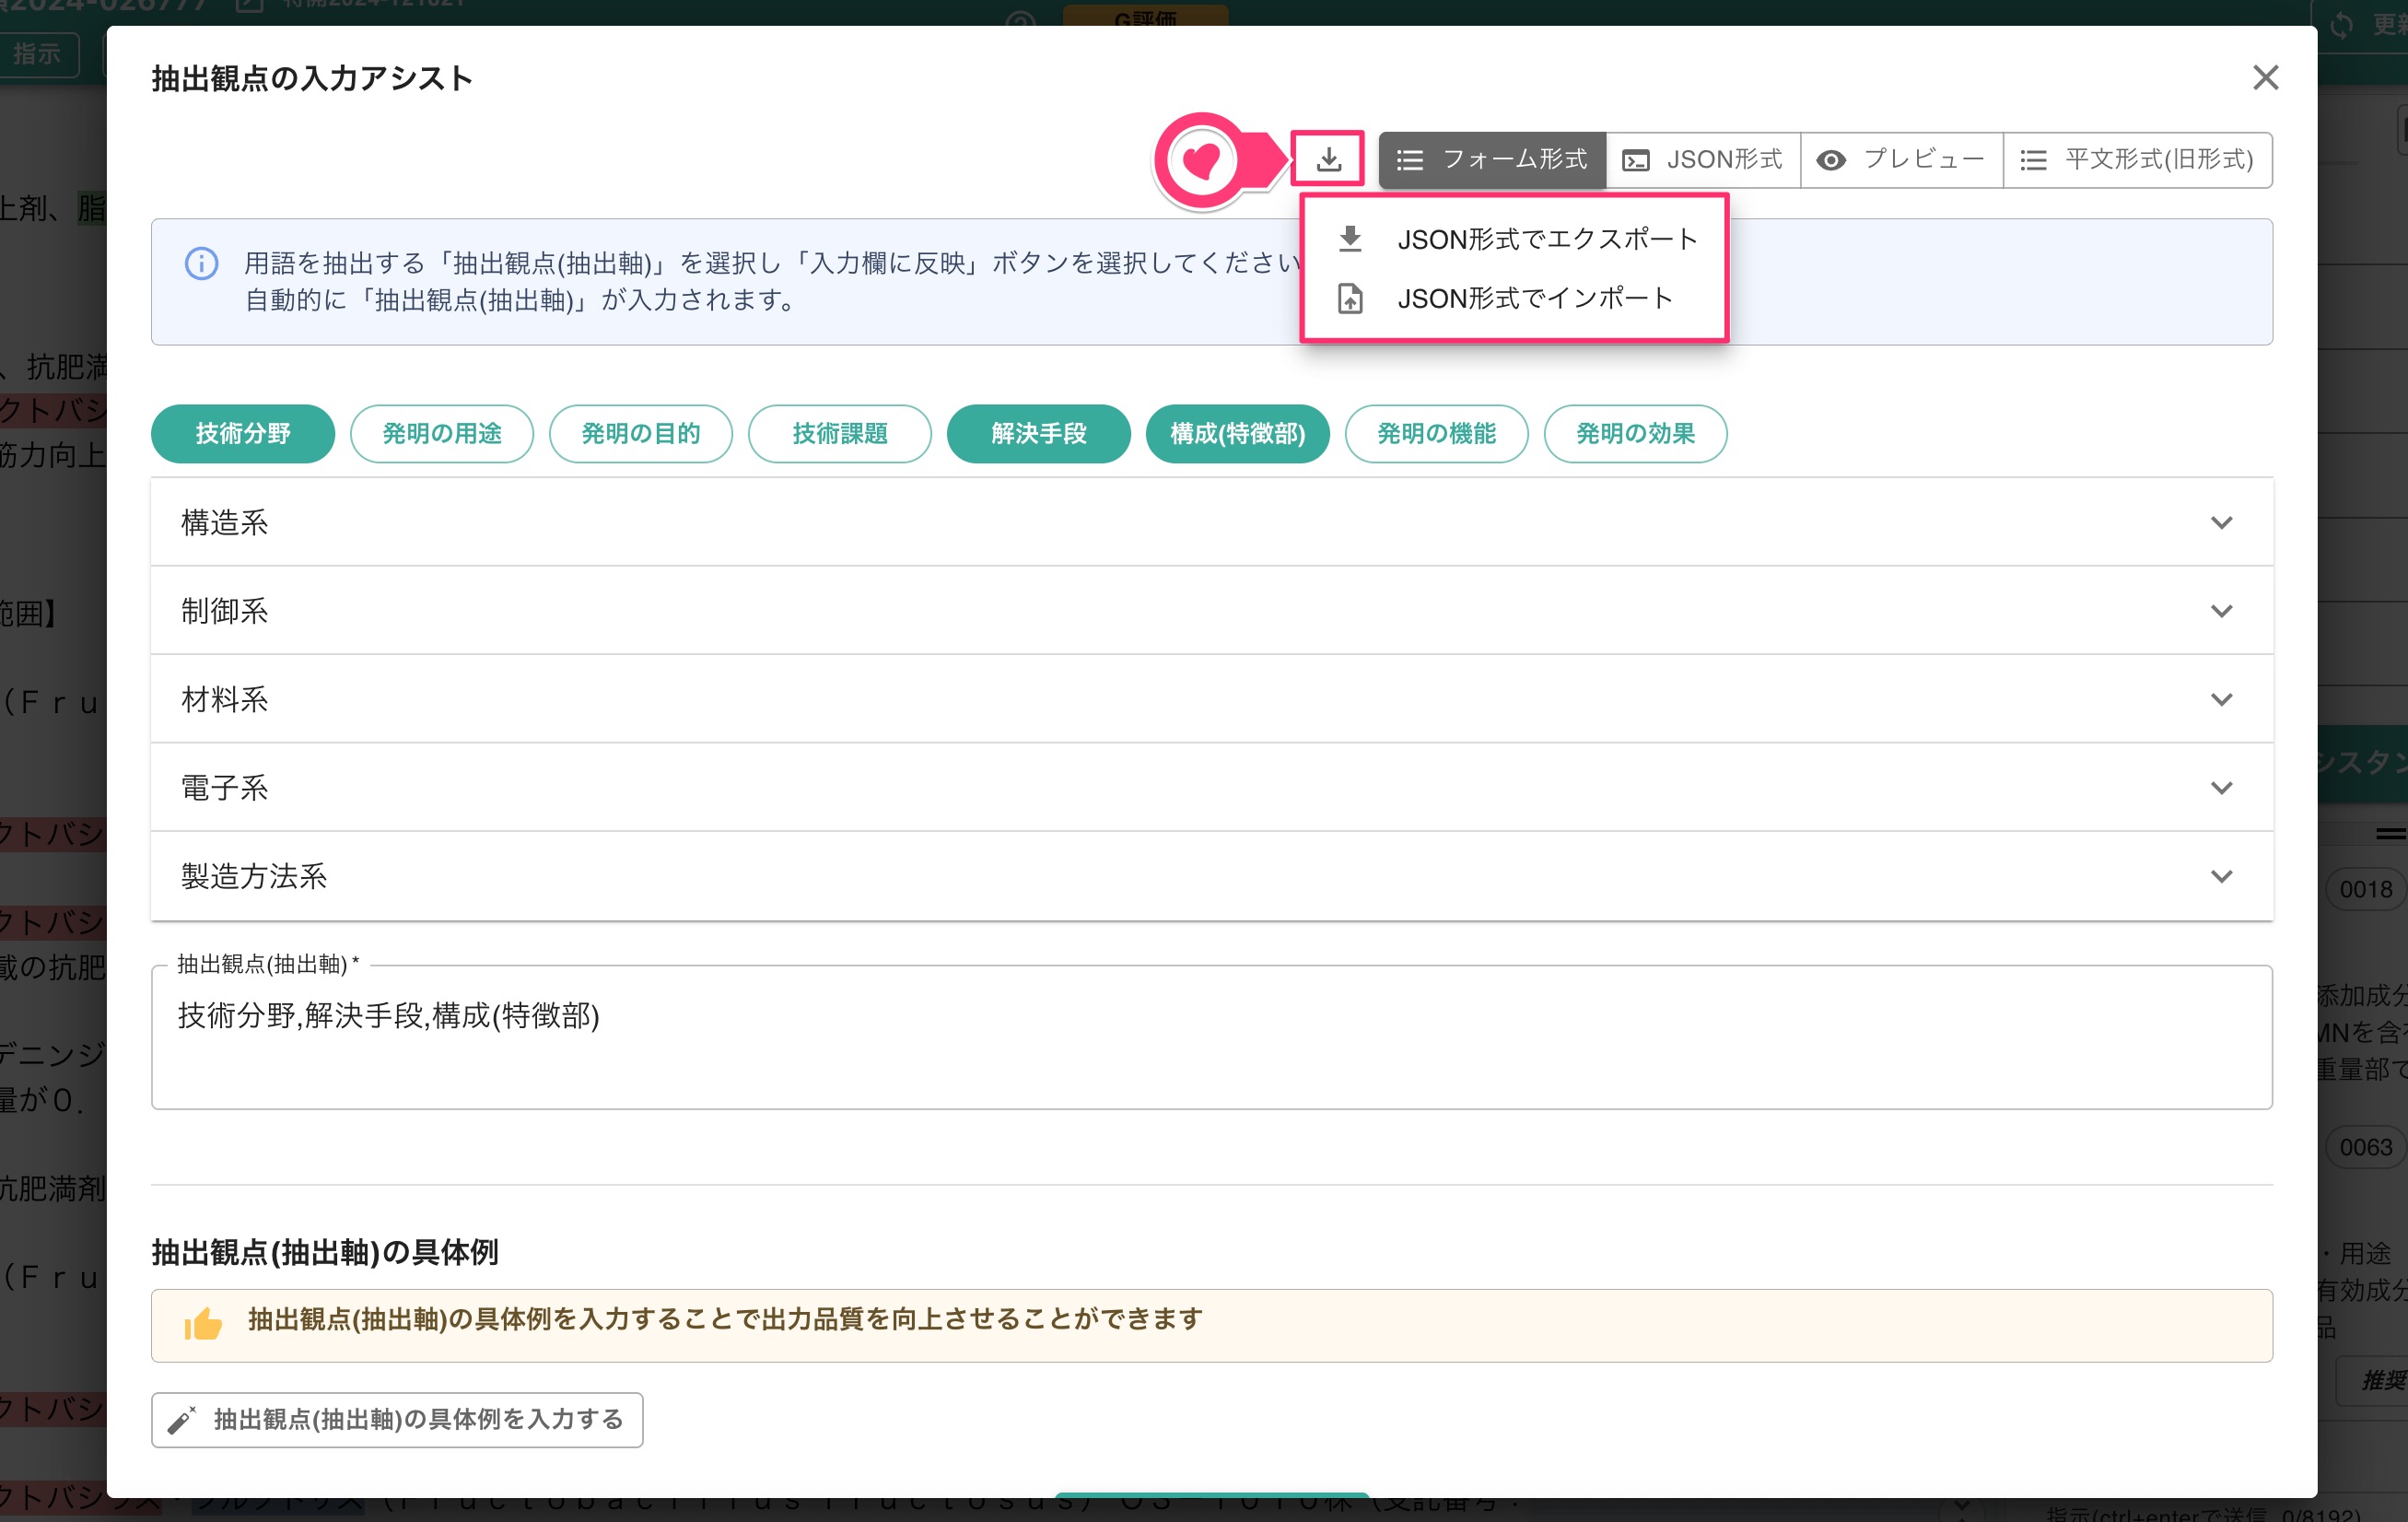Click the list icon beside 平文形式(旧形式)
Viewport: 2408px width, 1522px height.
(x=2033, y=160)
